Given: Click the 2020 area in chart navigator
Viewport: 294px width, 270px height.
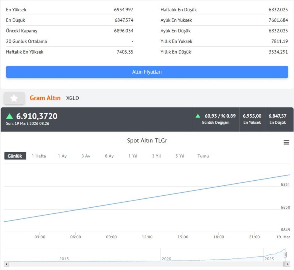Looking at the screenshot, I should point(166,256).
